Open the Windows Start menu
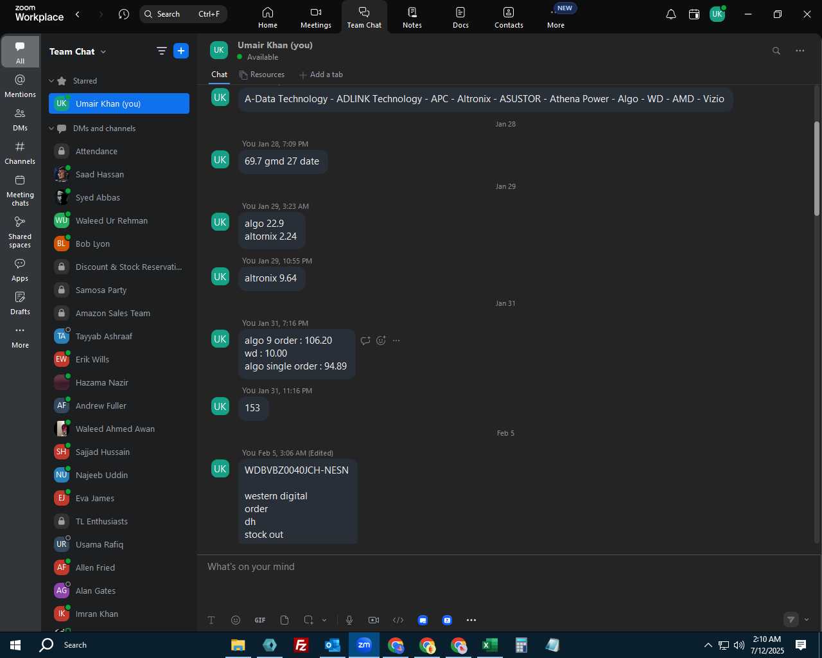The height and width of the screenshot is (658, 822). 15,645
